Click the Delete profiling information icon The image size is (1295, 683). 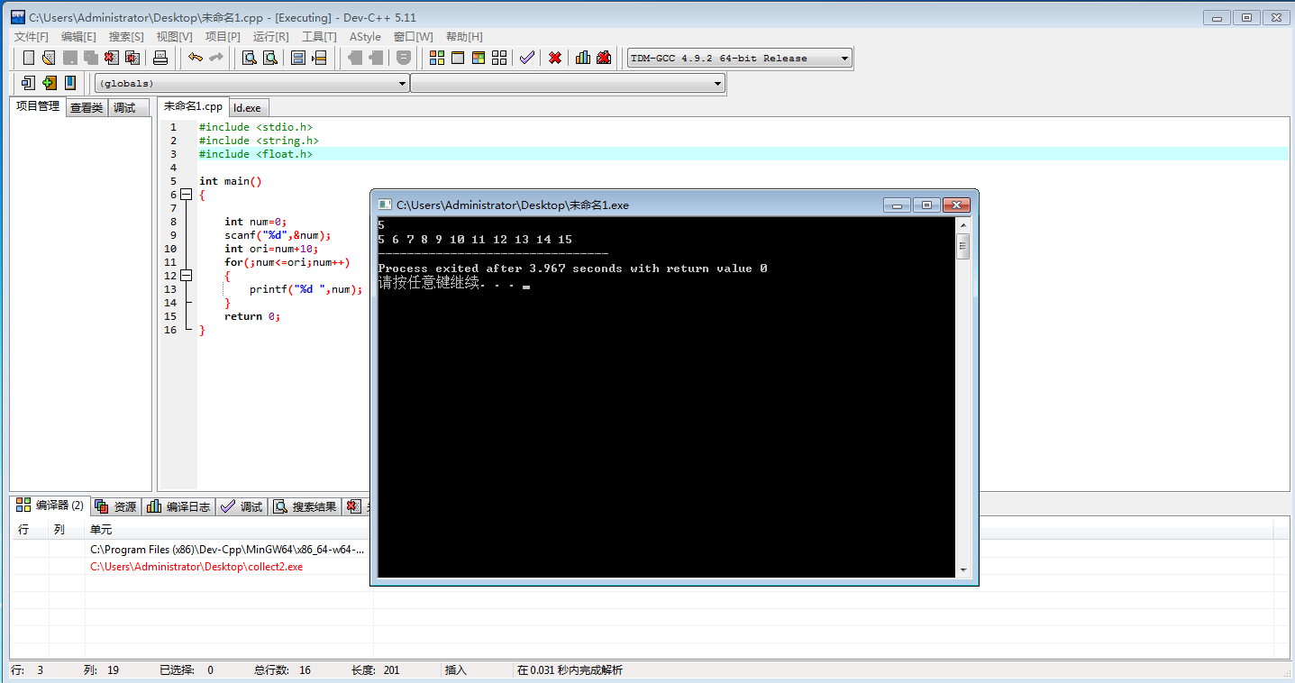point(604,58)
